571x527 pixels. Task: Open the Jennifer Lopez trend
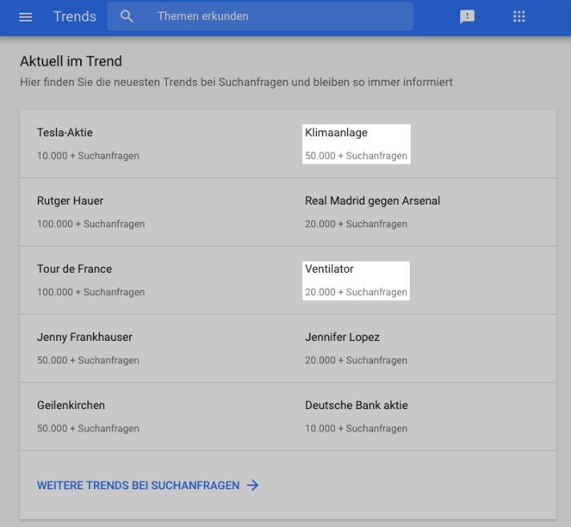click(x=342, y=338)
